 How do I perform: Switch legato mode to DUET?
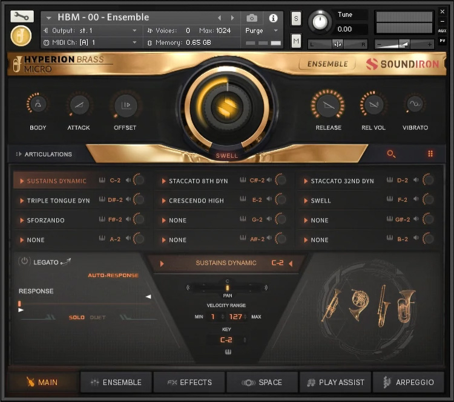click(97, 317)
